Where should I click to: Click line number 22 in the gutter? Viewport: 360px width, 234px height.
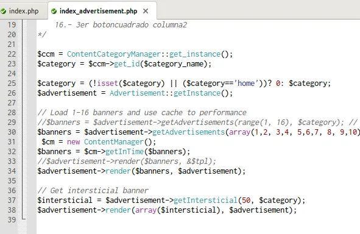(x=12, y=54)
